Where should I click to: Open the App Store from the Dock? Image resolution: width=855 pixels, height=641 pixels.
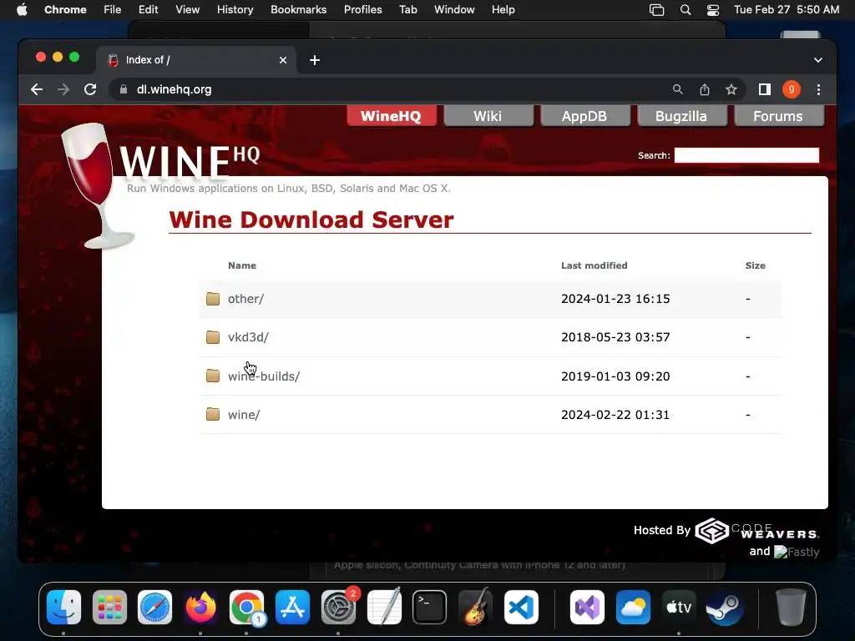[292, 607]
